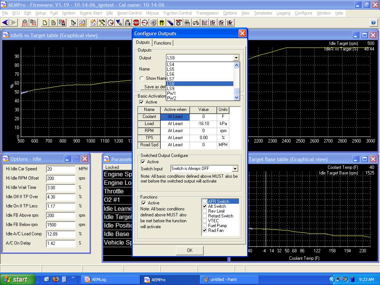Click the red circle idle icon

click(x=145, y=23)
